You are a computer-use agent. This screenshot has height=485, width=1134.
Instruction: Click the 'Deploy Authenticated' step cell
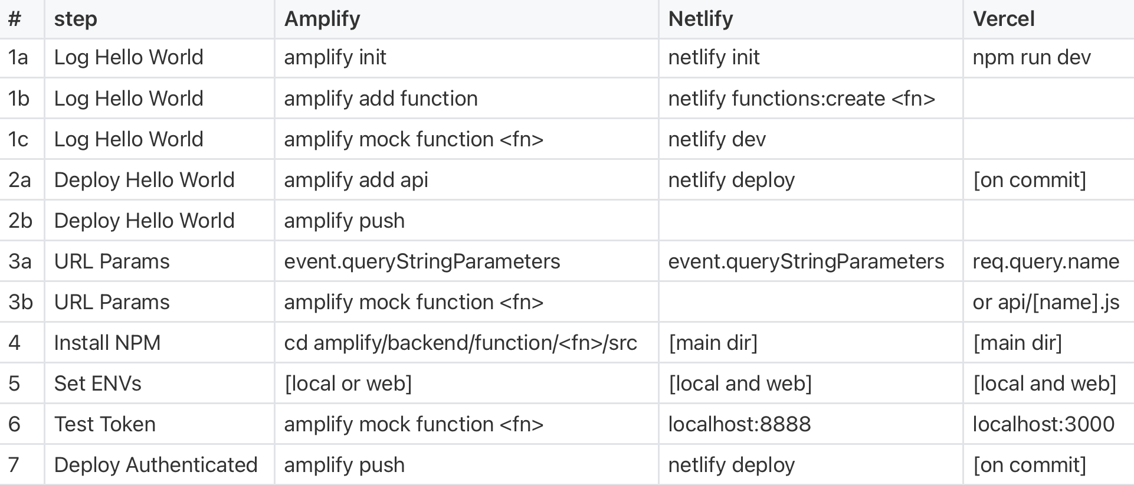(x=156, y=465)
